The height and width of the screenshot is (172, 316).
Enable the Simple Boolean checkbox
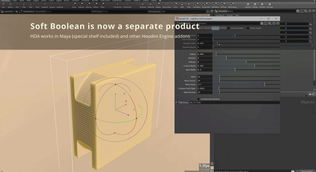[x=228, y=28]
